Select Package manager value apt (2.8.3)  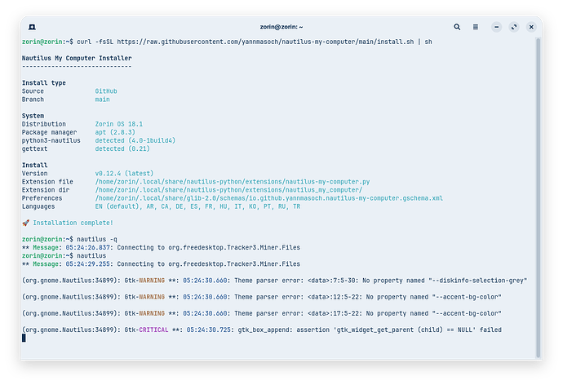click(115, 132)
